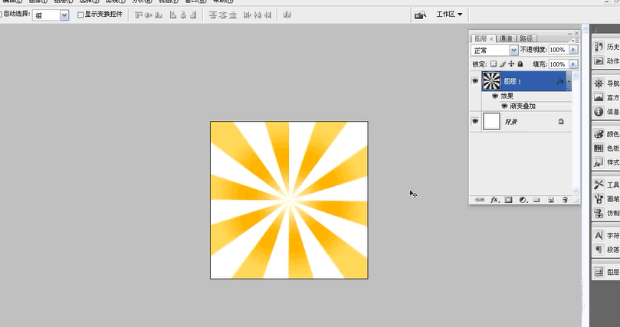Switch to the 通道 channels tab

point(506,38)
